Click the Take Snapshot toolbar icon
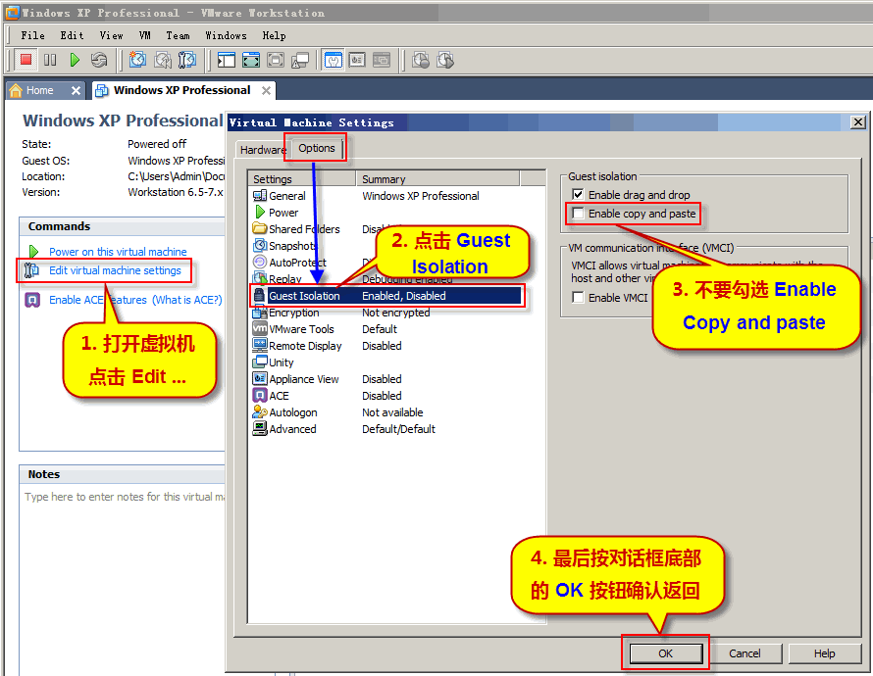The width and height of the screenshot is (873, 676). (x=137, y=61)
